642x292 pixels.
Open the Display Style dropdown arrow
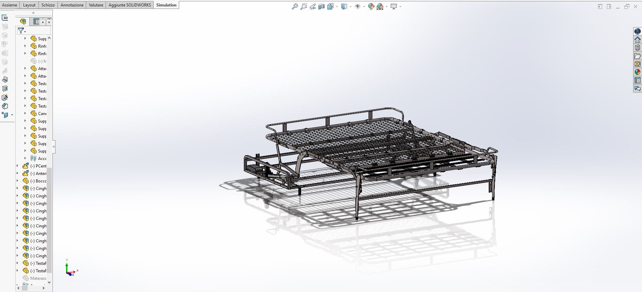(350, 6)
